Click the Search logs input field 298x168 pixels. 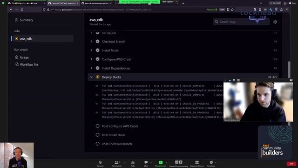[x=241, y=22]
